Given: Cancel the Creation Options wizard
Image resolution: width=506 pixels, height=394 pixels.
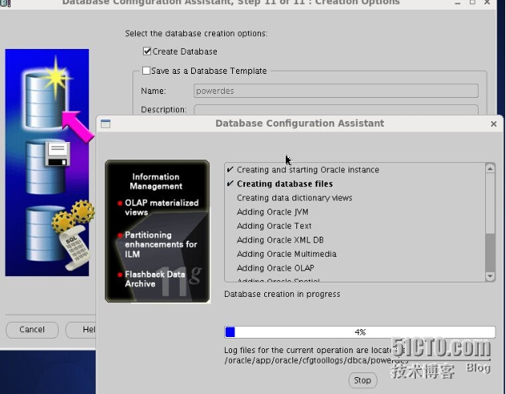Looking at the screenshot, I should tap(32, 330).
